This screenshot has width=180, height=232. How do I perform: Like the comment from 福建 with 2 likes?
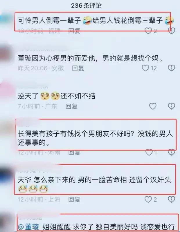[x=148, y=31]
